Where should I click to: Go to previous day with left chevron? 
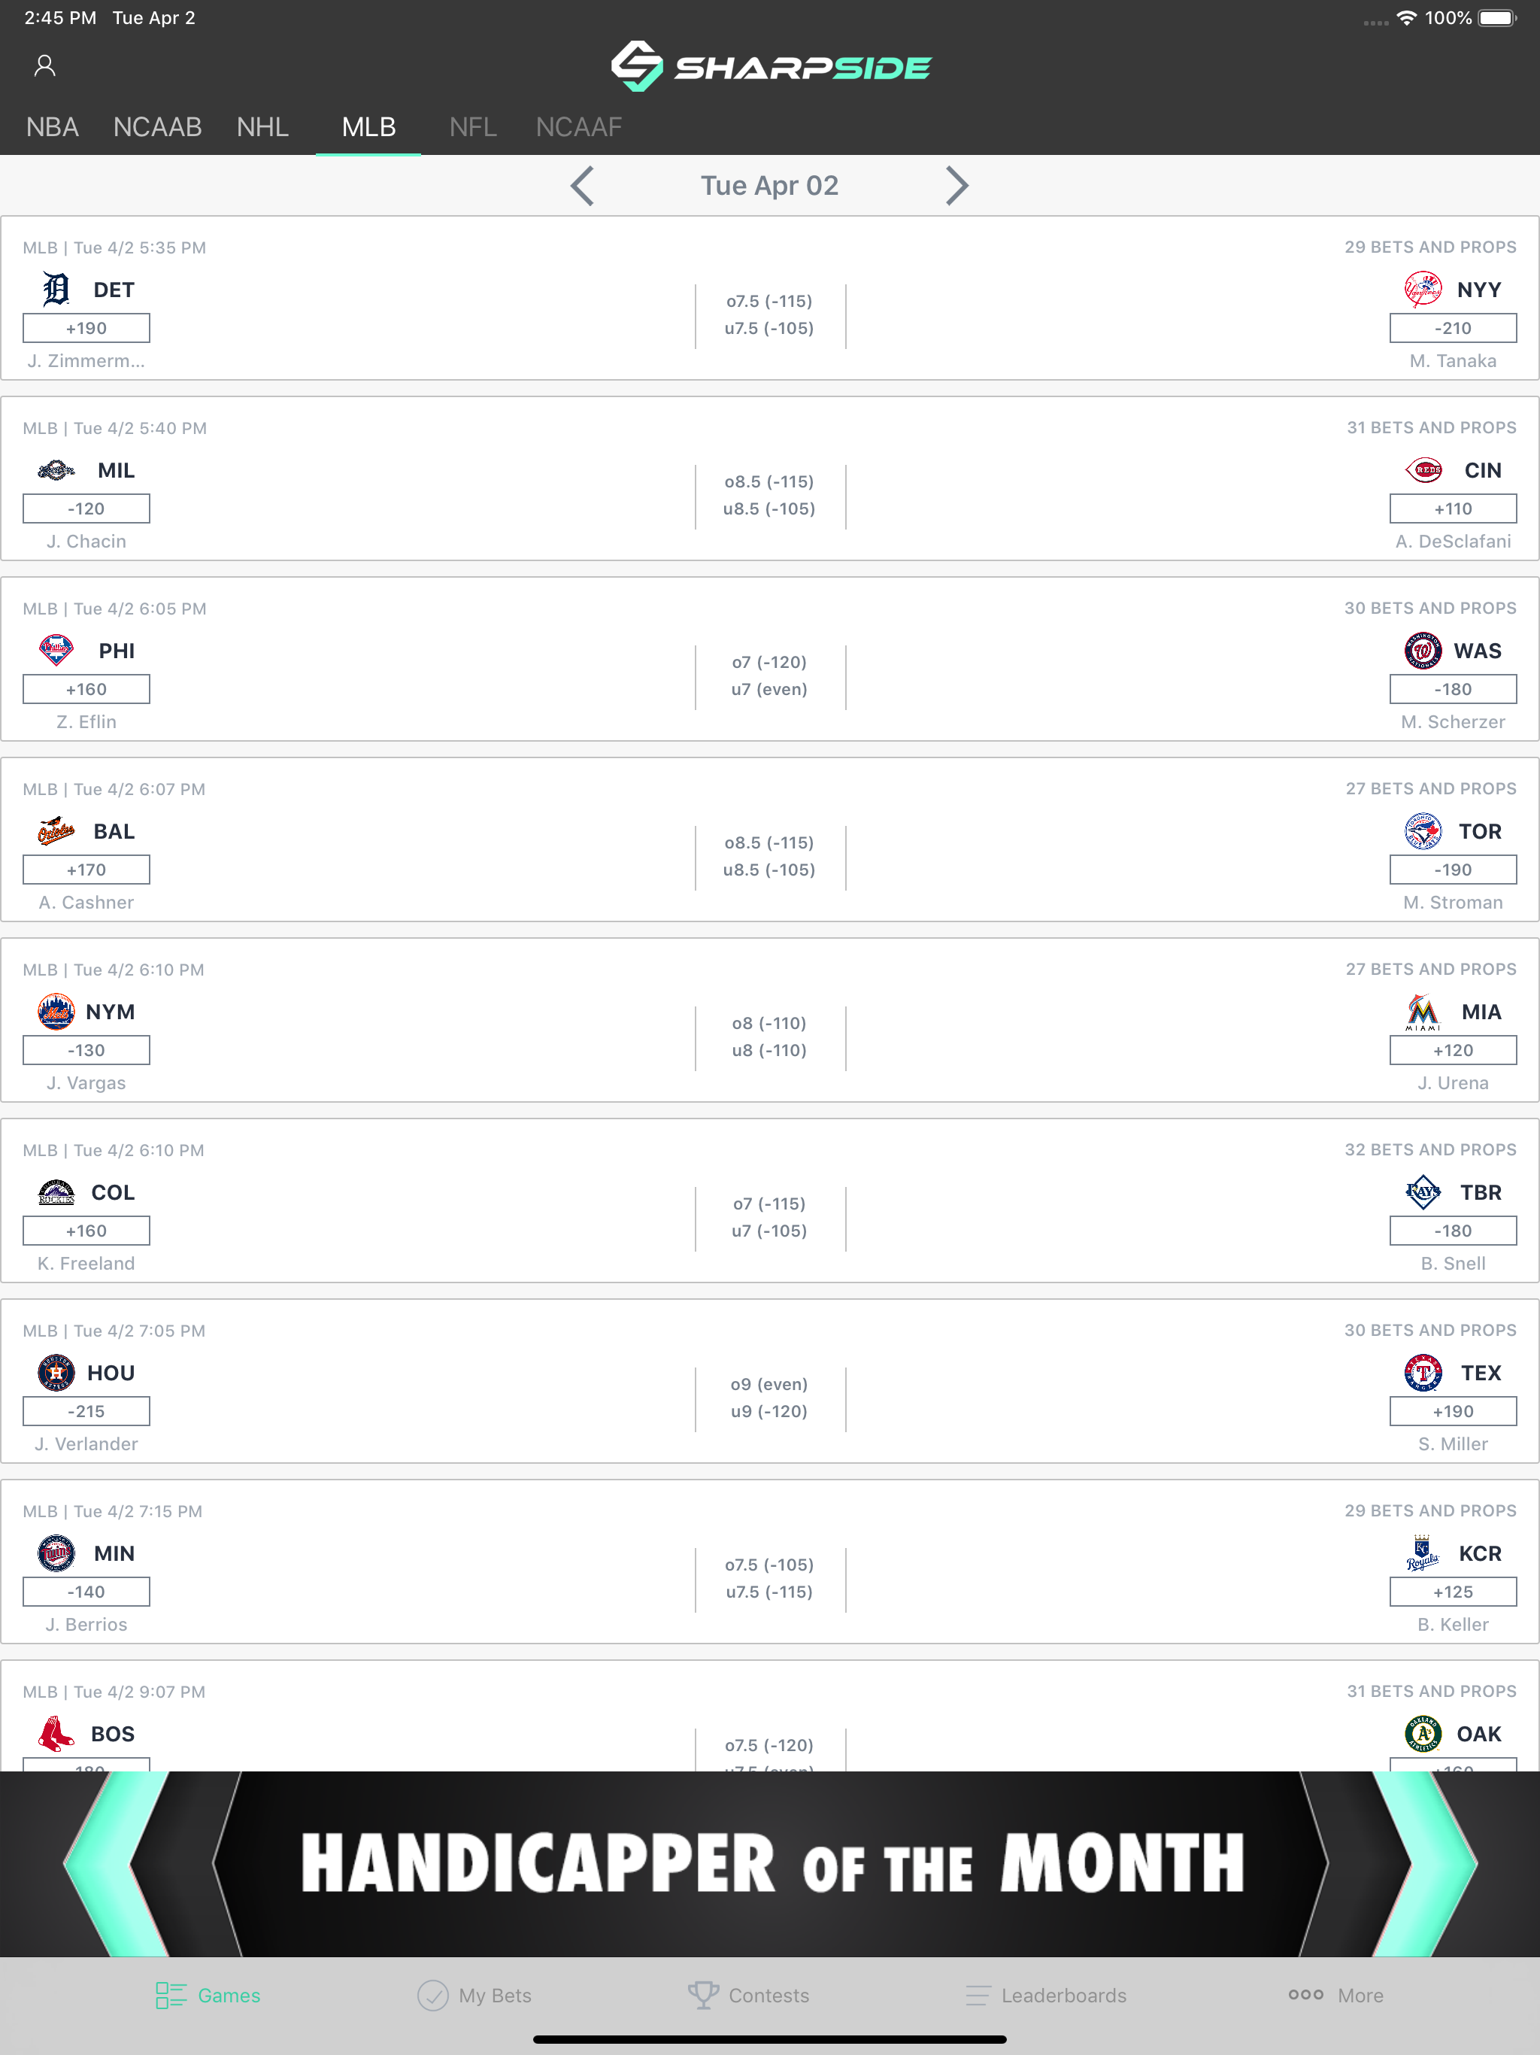[x=581, y=185]
